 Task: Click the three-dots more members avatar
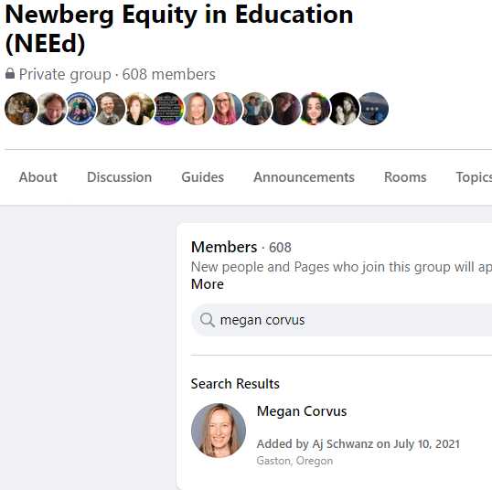[x=373, y=109]
